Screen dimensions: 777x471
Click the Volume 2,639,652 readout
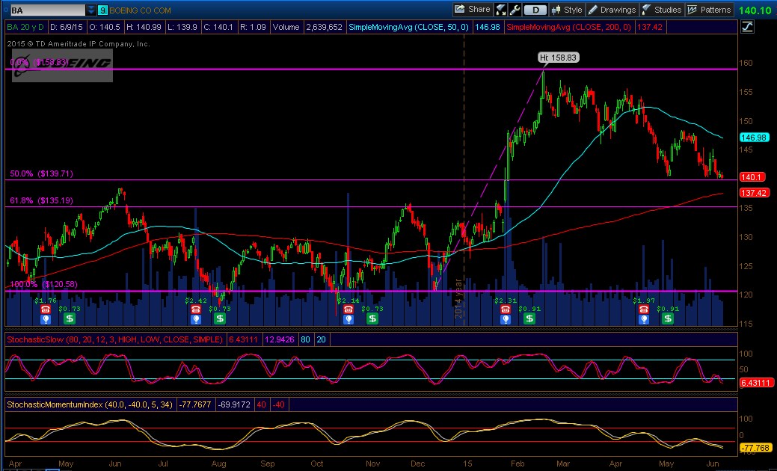click(307, 27)
